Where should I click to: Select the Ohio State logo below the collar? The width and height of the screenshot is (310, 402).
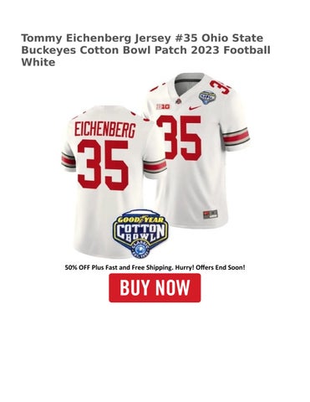click(178, 100)
